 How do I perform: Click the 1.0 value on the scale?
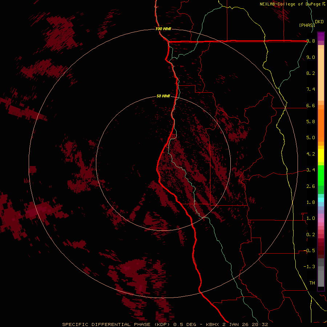coord(311,218)
